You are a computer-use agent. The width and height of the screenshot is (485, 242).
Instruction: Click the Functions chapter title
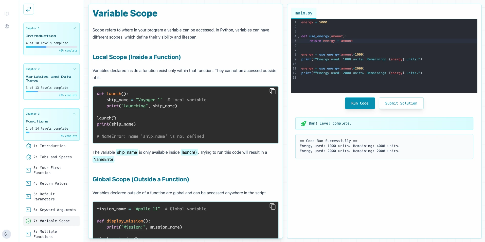37,121
